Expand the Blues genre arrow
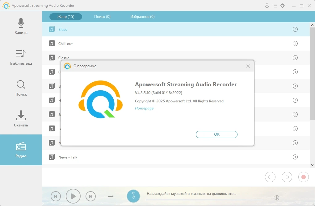Viewport: 315px width, 206px height. (x=295, y=29)
